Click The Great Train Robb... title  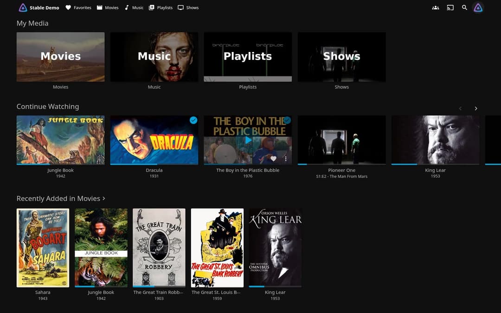pyautogui.click(x=159, y=292)
